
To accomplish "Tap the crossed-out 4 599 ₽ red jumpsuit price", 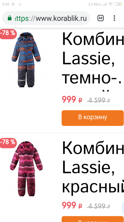I will (99, 206).
